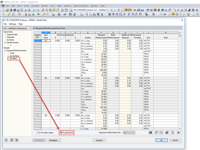Open model with the folder icon
This screenshot has height=150, width=200.
click(x=7, y=10)
